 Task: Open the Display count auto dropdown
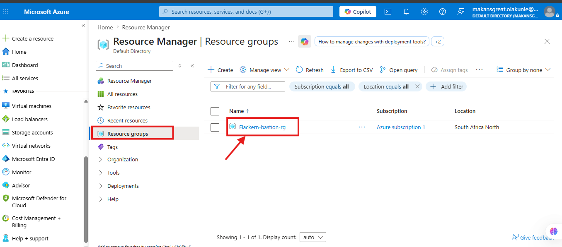tap(313, 237)
